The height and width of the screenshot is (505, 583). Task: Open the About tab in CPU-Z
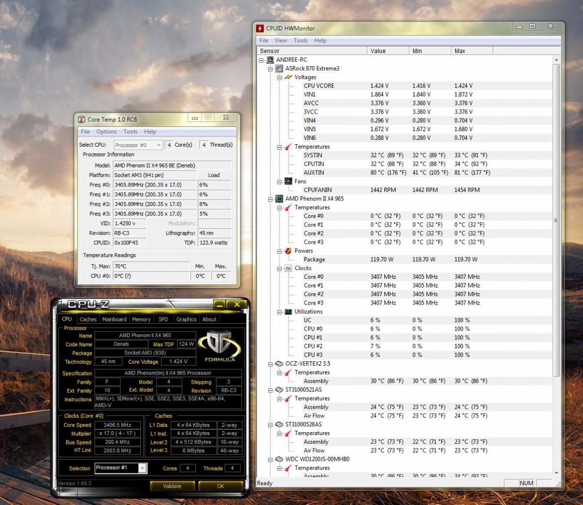(x=209, y=320)
